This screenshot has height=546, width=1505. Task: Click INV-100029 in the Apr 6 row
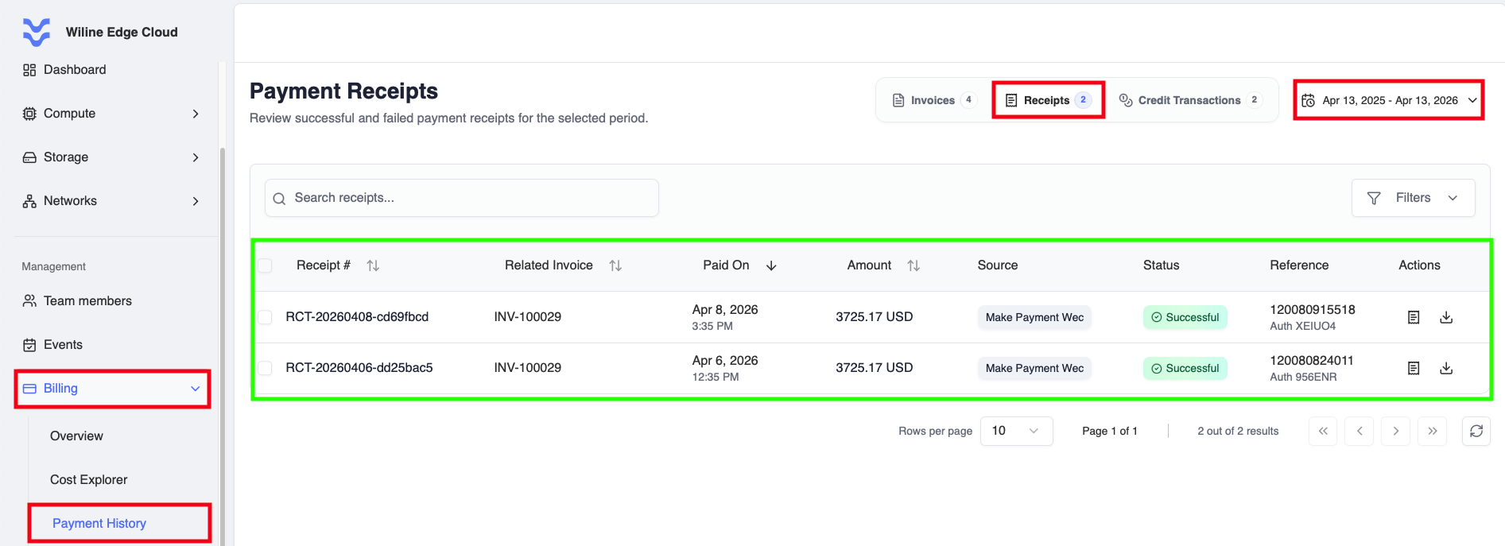[528, 368]
